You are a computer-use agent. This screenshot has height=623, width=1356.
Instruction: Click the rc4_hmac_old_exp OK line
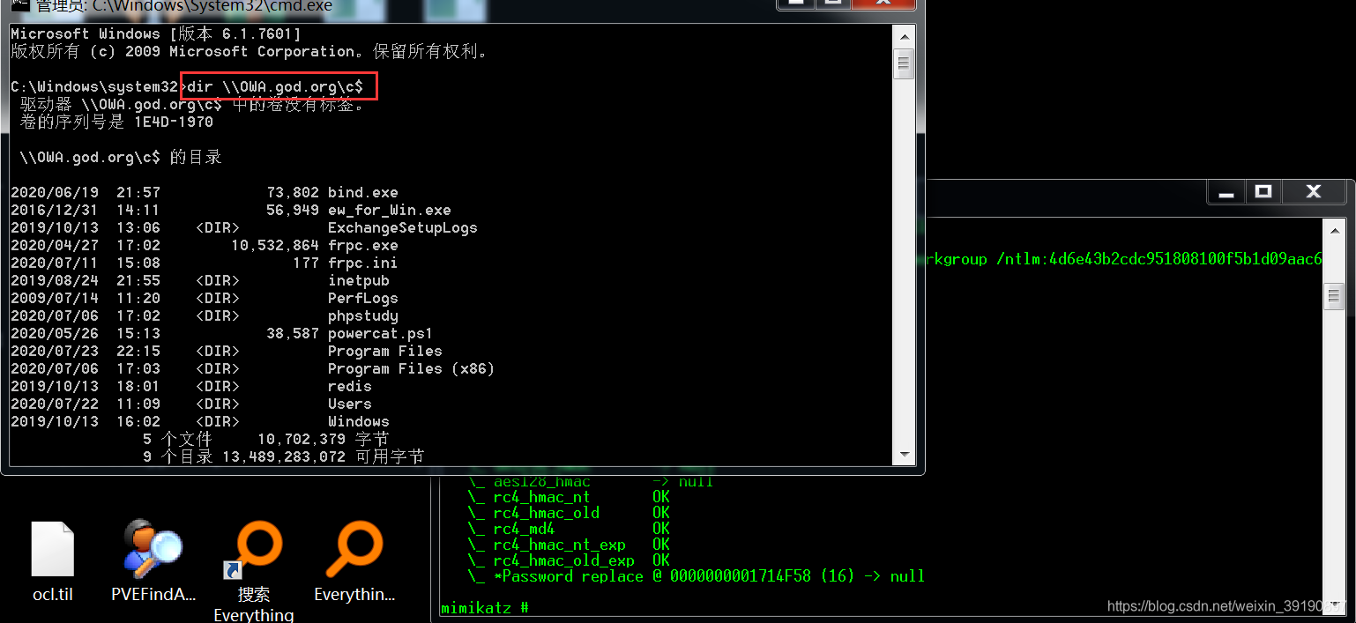coord(569,560)
